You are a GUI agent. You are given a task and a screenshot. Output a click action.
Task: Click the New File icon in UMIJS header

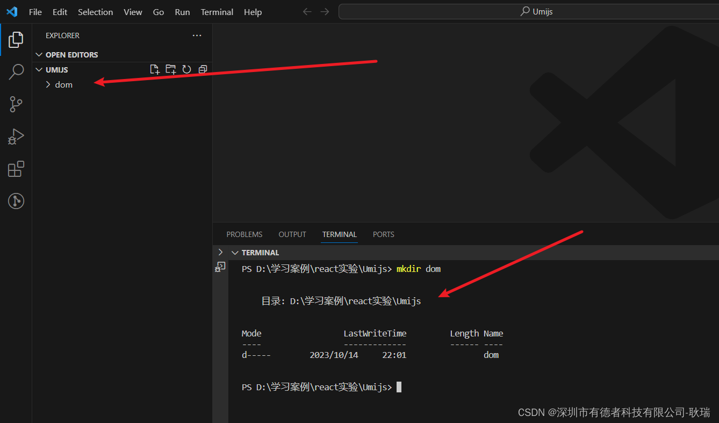tap(155, 69)
